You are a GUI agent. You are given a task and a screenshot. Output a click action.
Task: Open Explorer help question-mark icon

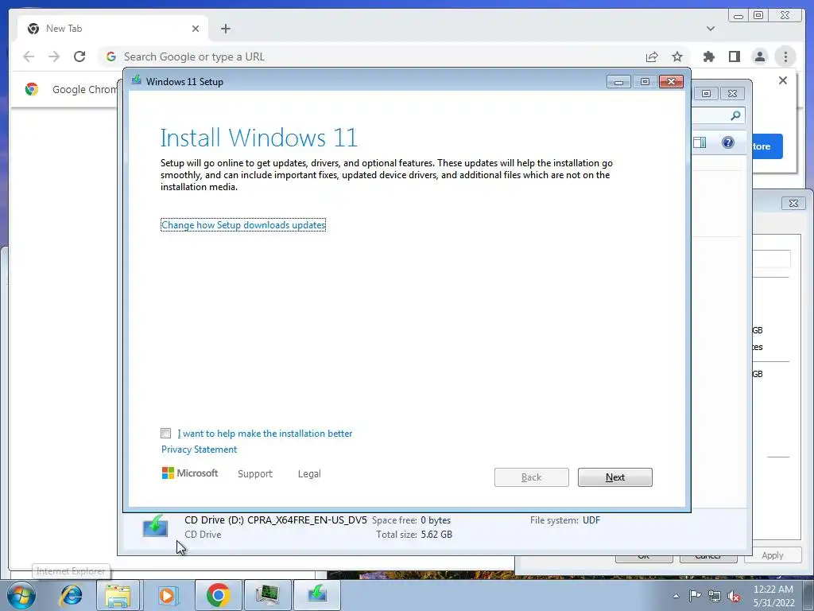click(728, 142)
